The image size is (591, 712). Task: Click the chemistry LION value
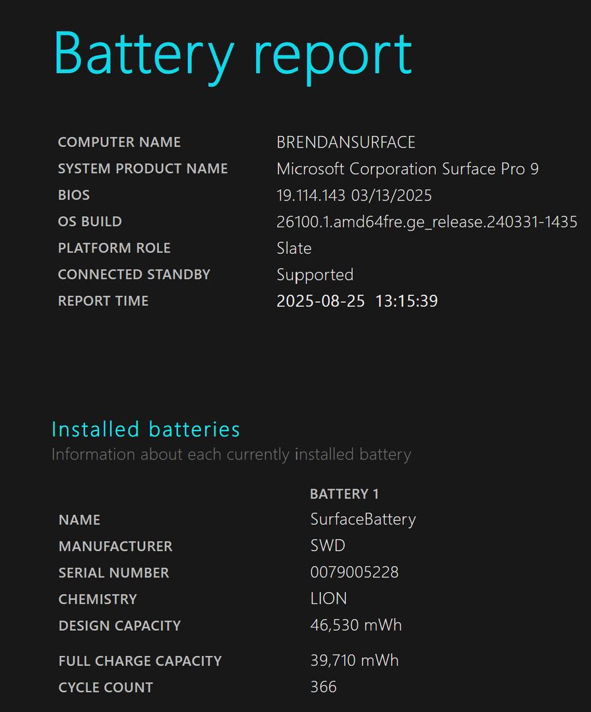click(x=328, y=599)
